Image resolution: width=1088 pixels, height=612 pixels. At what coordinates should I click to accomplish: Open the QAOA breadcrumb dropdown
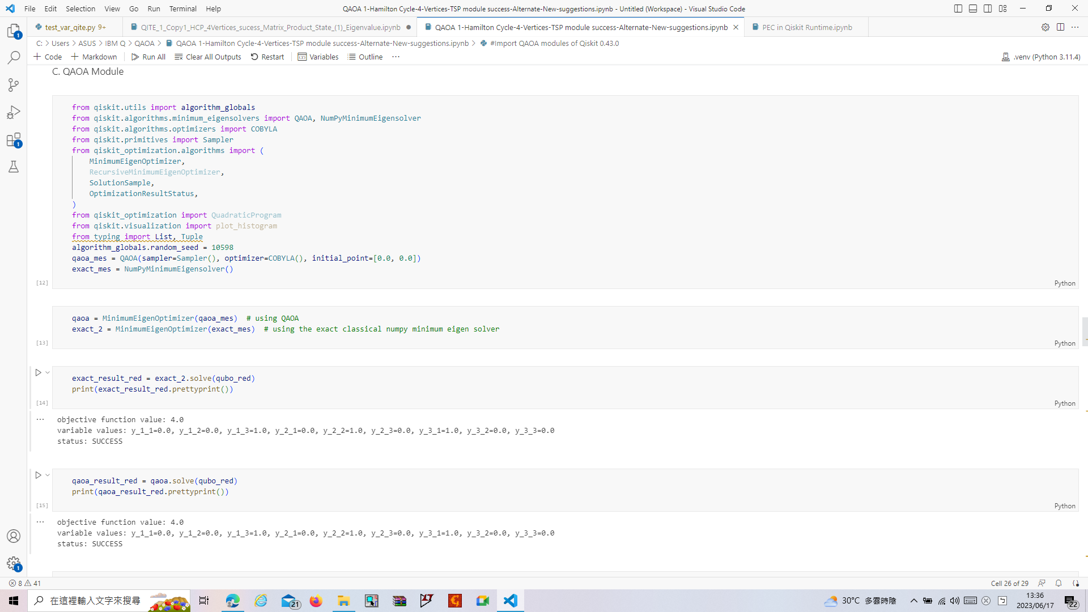tap(145, 43)
